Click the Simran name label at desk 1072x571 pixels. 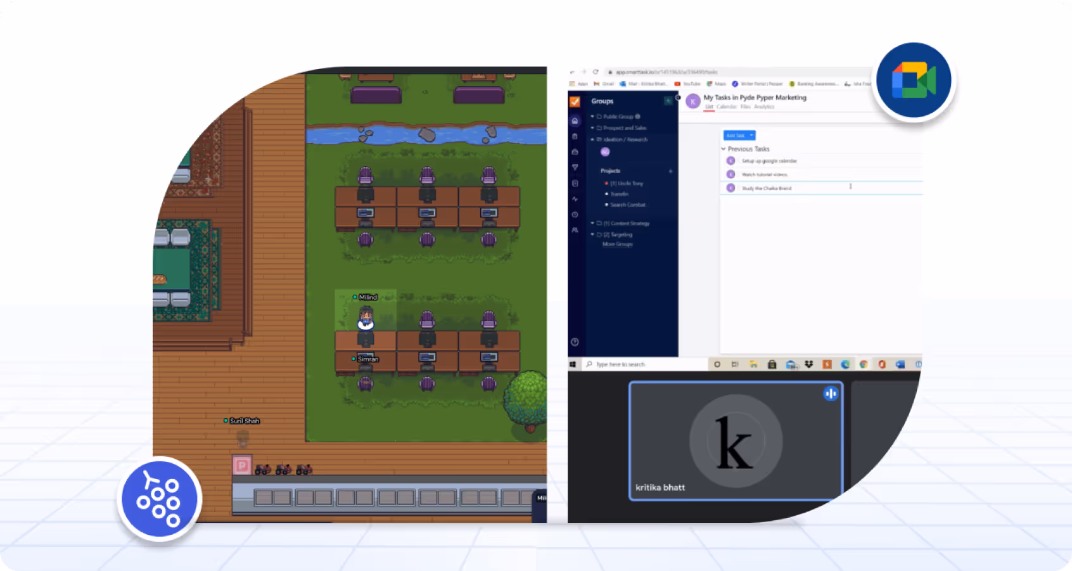367,359
